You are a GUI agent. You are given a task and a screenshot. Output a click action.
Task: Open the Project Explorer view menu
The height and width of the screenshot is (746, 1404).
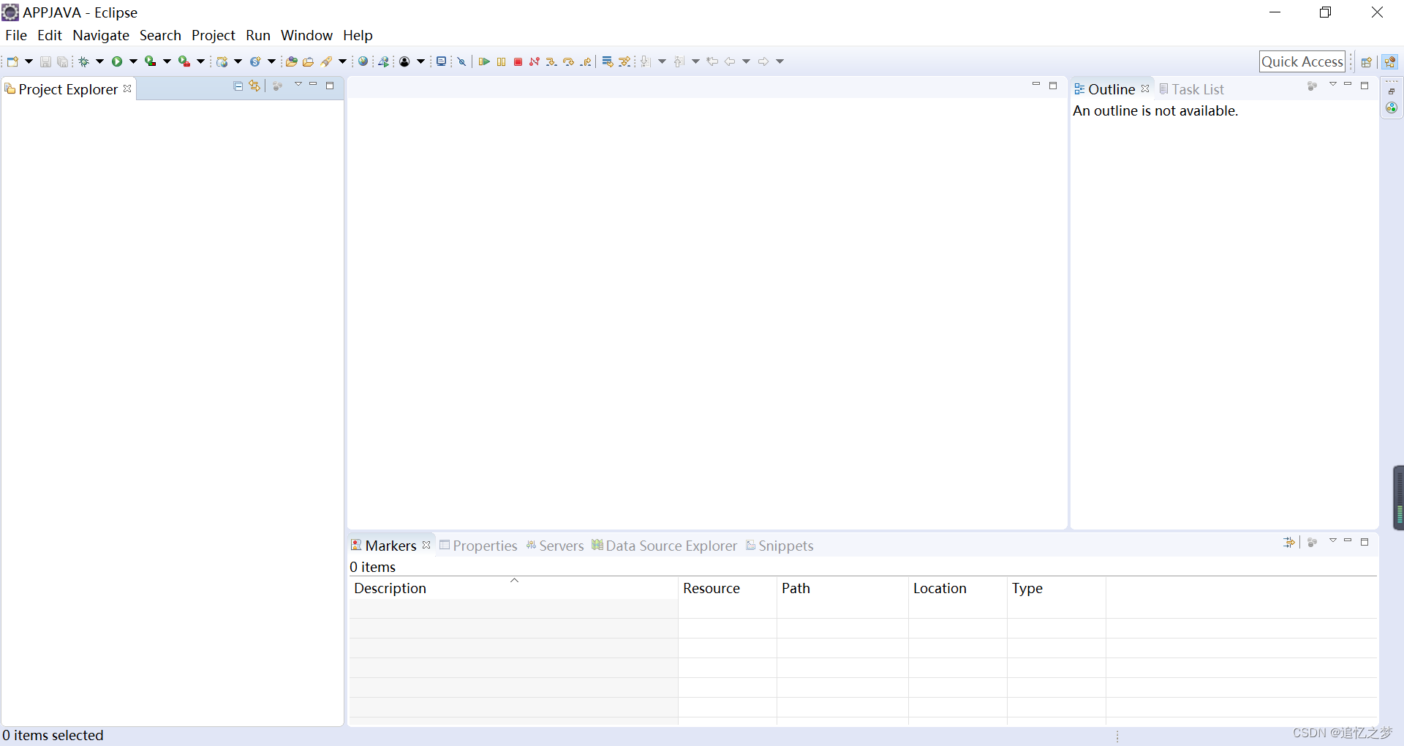click(x=298, y=85)
